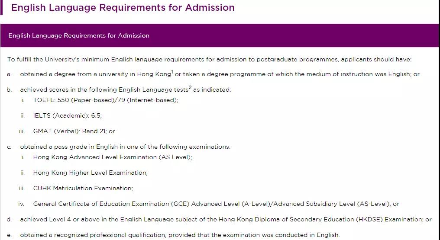Click the TOEFL 550 Paper-based requirement line

[x=106, y=100]
